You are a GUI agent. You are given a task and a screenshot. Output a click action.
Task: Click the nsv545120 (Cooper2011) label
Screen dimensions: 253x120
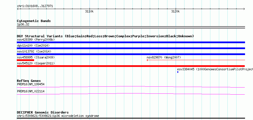(36, 63)
